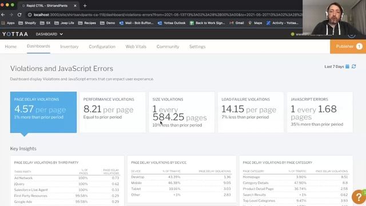
Task: Open the Last 7 Days calendar icon
Action: point(347,66)
